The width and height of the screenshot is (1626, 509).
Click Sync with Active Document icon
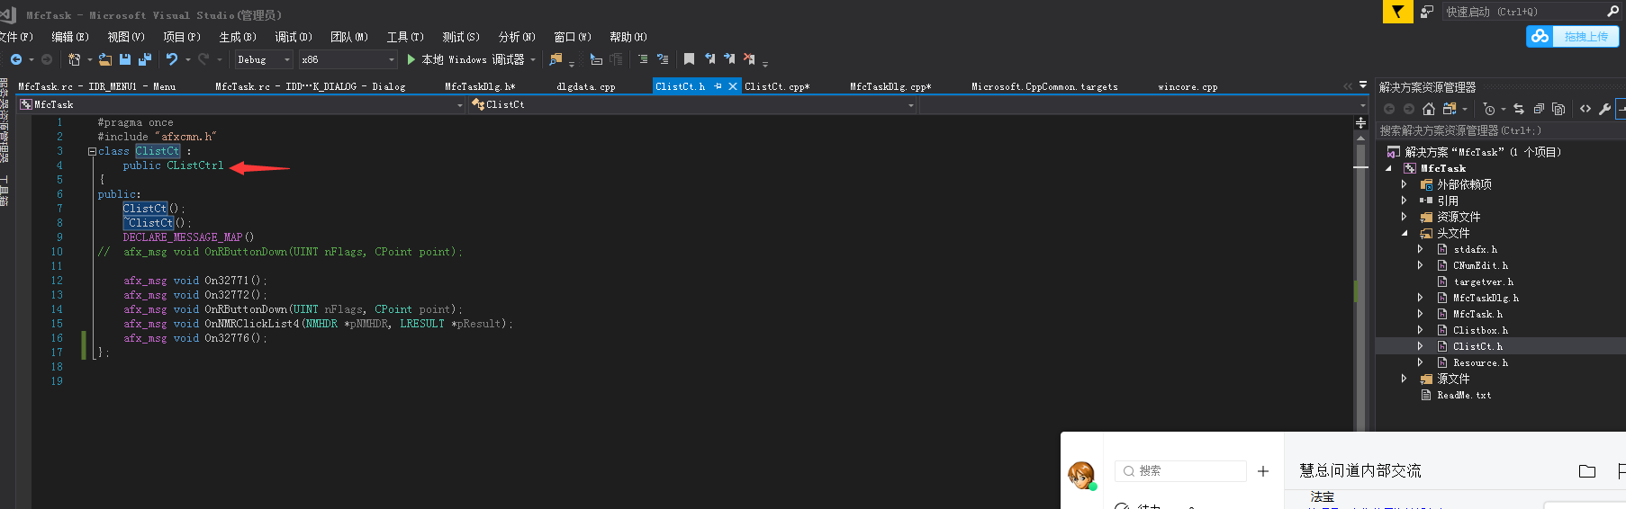[x=1519, y=109]
